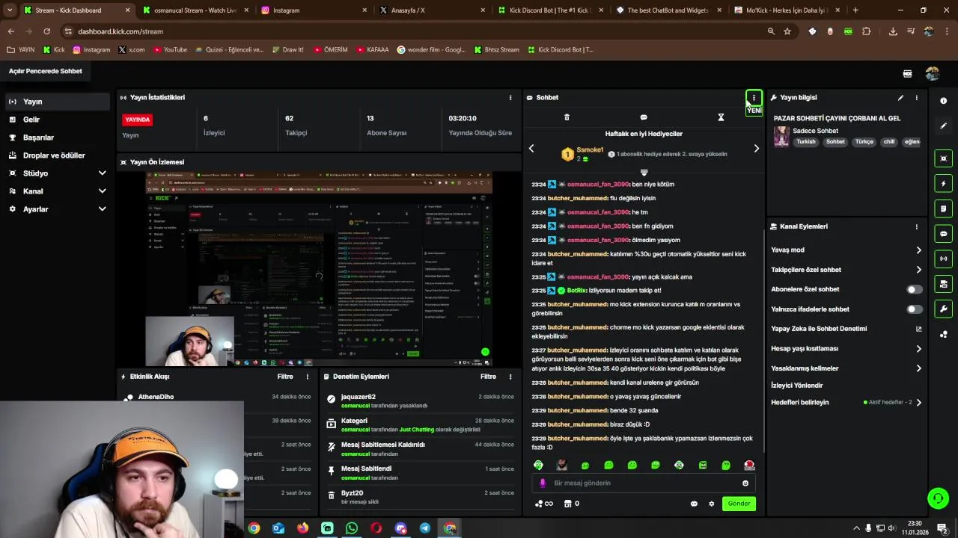Click the wrench icon in right sidebar
Image resolution: width=958 pixels, height=538 pixels.
[x=943, y=309]
